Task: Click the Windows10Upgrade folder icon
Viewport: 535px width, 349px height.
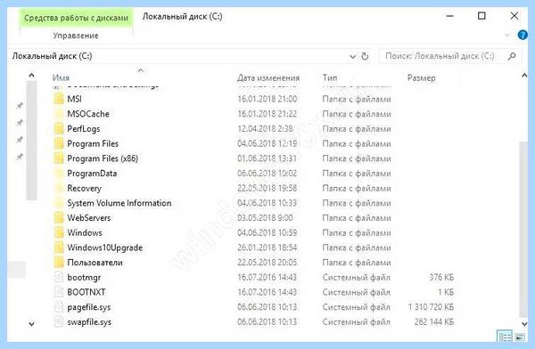Action: tap(59, 248)
